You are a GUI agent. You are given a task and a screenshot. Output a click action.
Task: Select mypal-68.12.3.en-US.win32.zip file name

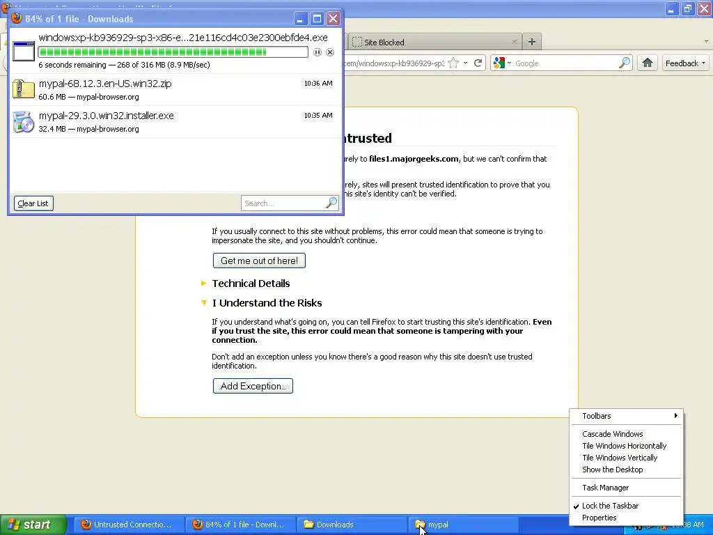click(x=106, y=84)
